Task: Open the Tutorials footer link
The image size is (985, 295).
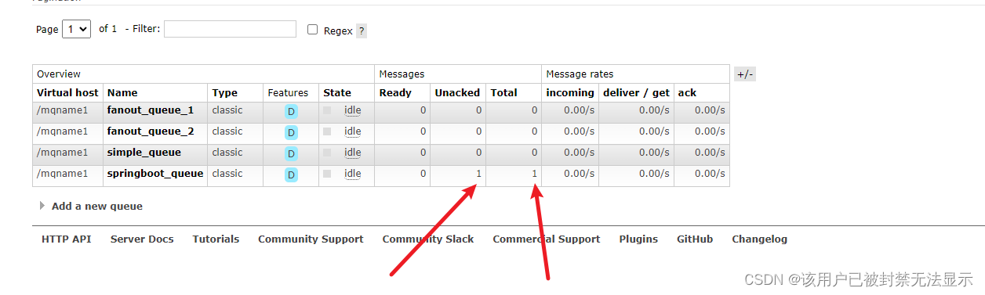Action: click(216, 239)
